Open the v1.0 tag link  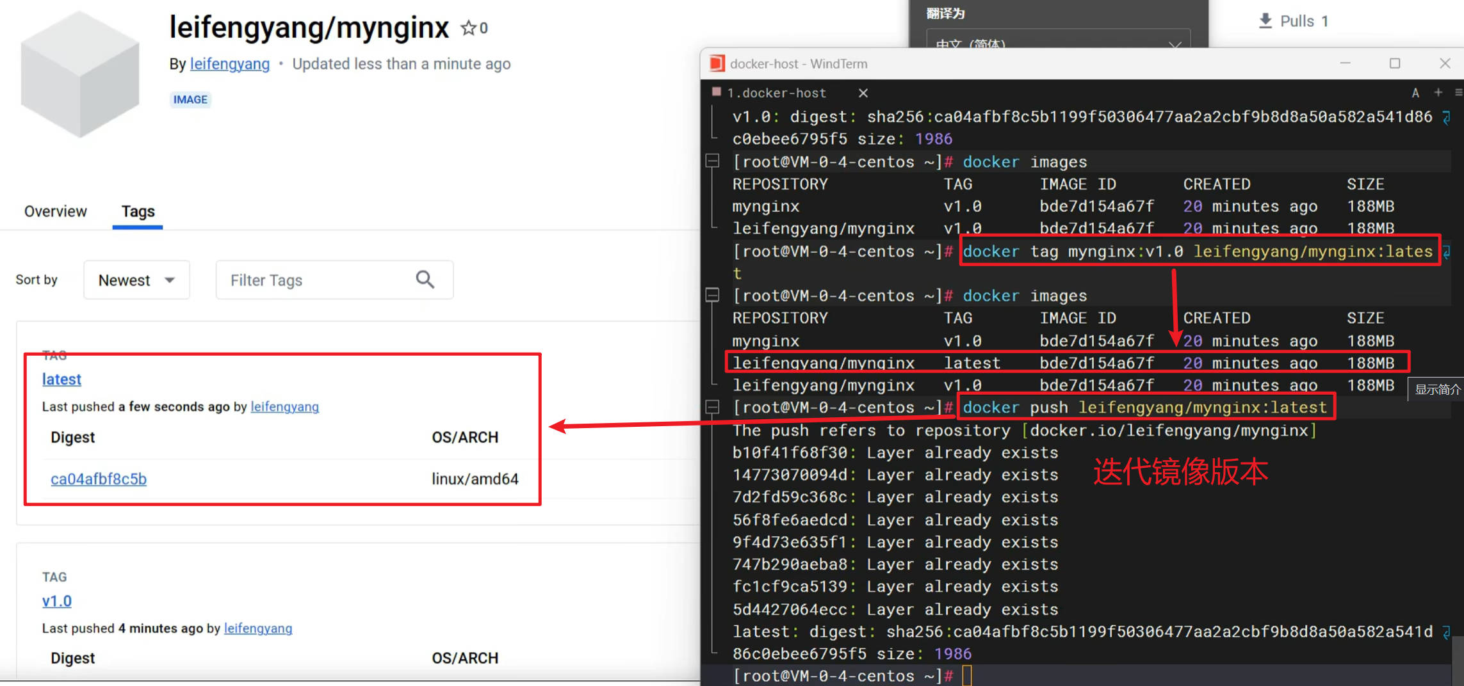tap(57, 601)
